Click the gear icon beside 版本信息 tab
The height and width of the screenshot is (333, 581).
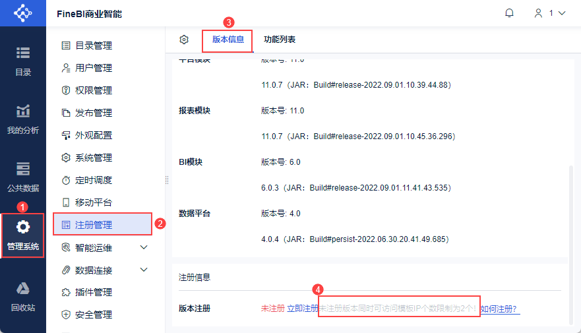[x=184, y=40]
